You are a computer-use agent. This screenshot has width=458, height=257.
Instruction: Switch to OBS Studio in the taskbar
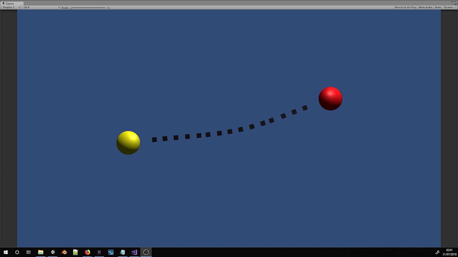tap(146, 252)
